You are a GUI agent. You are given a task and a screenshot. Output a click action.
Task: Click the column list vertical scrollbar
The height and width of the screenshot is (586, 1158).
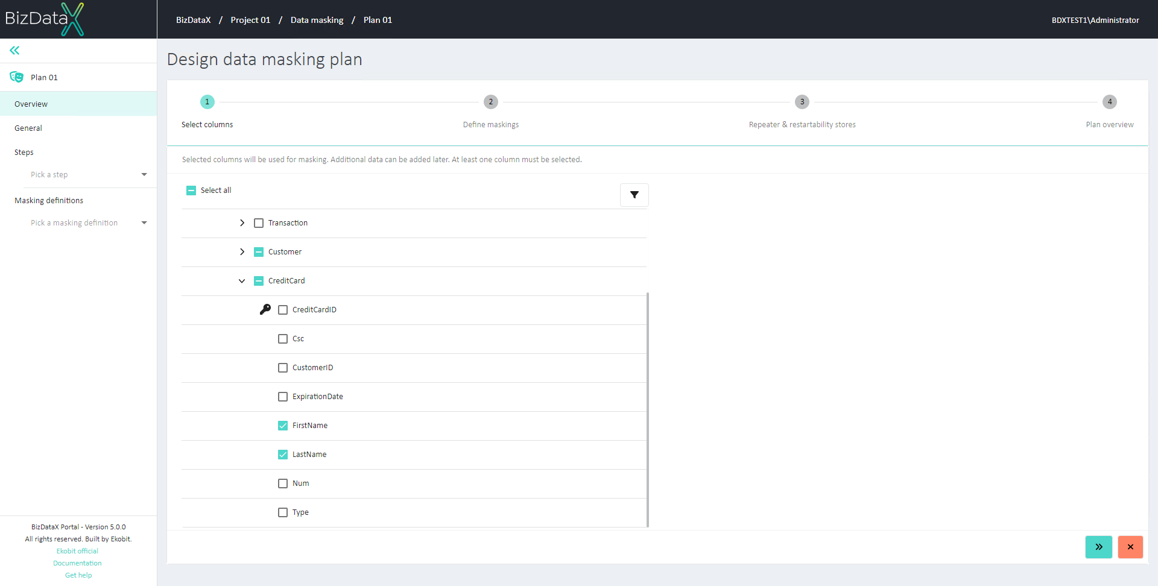point(648,410)
